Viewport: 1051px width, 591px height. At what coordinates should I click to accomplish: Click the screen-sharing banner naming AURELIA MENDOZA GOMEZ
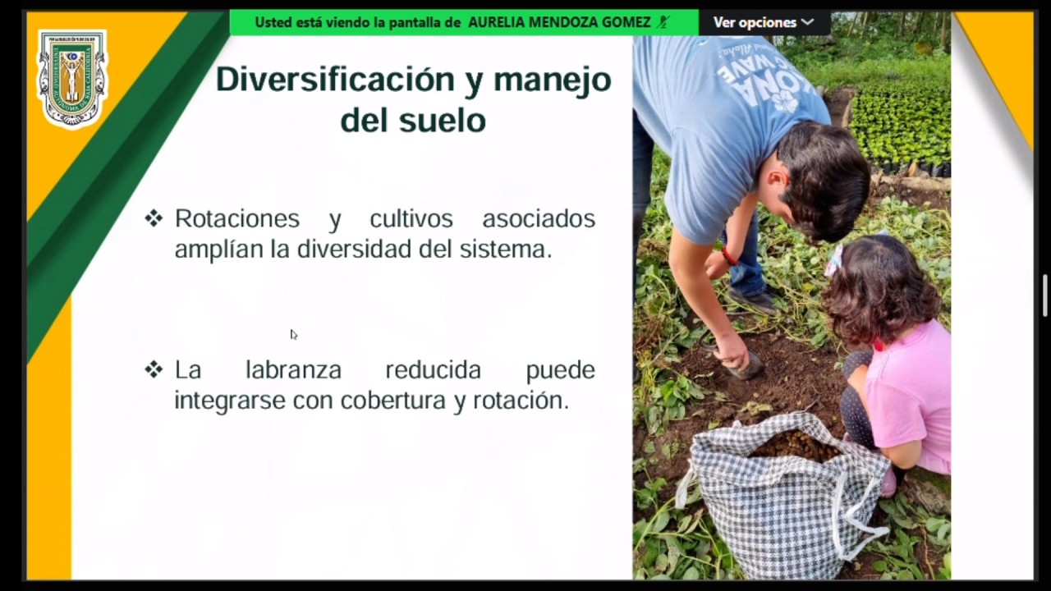(x=464, y=22)
